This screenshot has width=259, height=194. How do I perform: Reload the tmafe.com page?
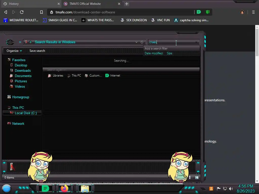point(22,12)
